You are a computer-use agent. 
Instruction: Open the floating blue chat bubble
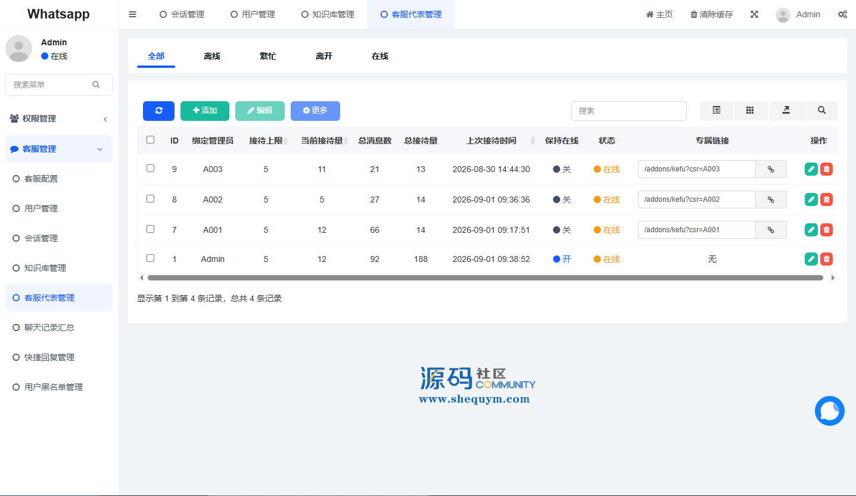[x=830, y=411]
